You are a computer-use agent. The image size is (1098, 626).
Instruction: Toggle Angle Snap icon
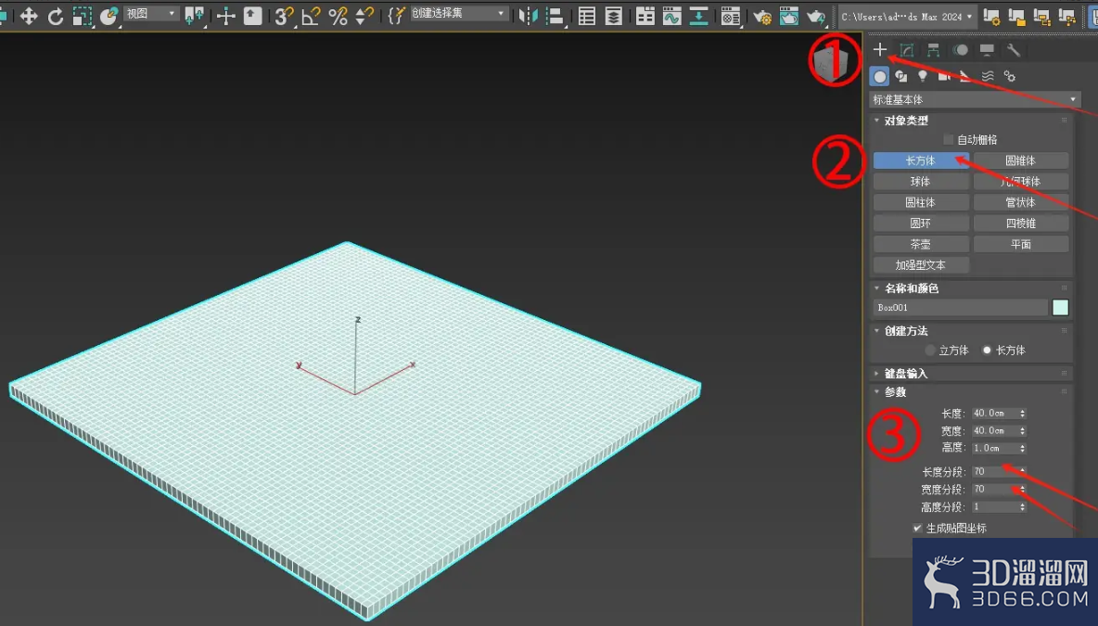(311, 16)
